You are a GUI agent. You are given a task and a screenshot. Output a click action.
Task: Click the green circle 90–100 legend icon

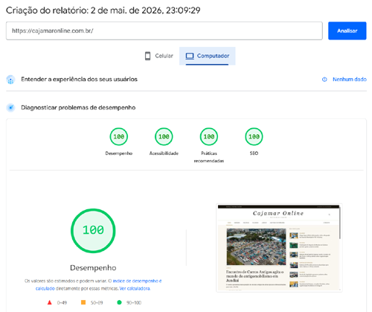coord(119,302)
